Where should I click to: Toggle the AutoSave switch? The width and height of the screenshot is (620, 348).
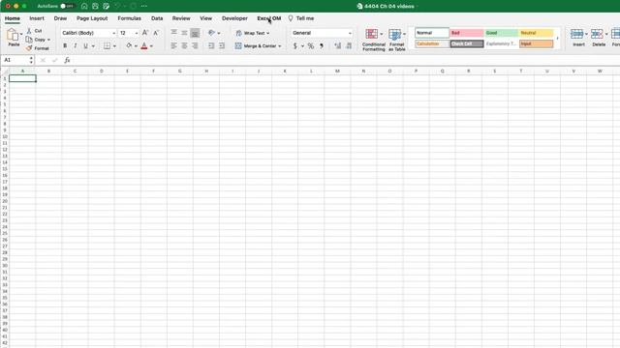coord(67,7)
